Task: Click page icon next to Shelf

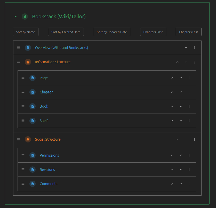Action: click(x=33, y=121)
